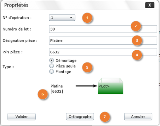The image size is (160, 126).
Task: Focus the P/N pièce input field
Action: point(103,52)
